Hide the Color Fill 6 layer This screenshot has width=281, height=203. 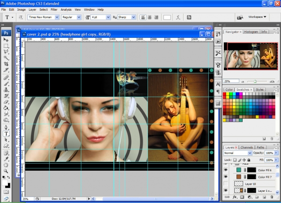click(226, 170)
